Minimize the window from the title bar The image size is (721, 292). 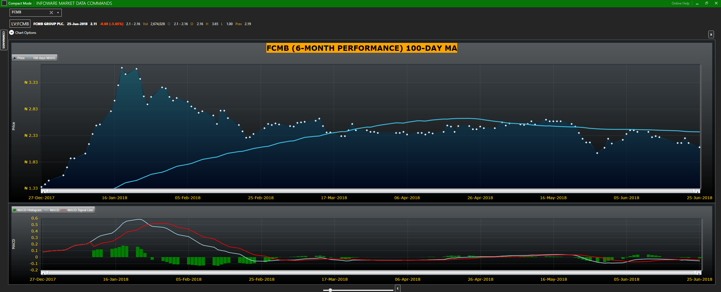pyautogui.click(x=697, y=4)
